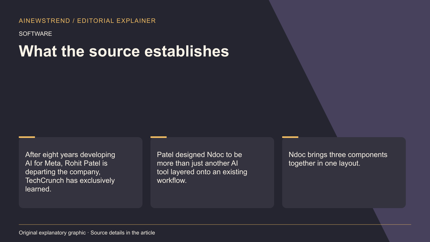Viewport: 430px width, 242px height.
Task: Select the card 'Ndoc brings three components together'
Action: 344,172
